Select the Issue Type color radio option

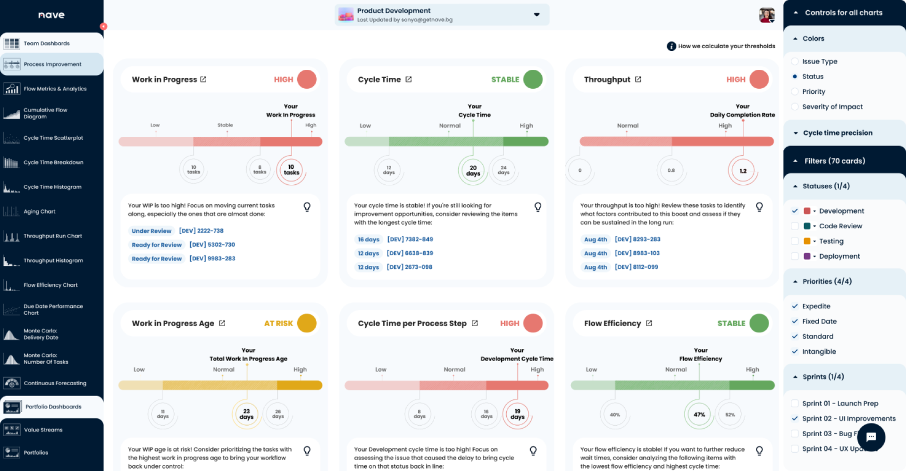point(795,61)
